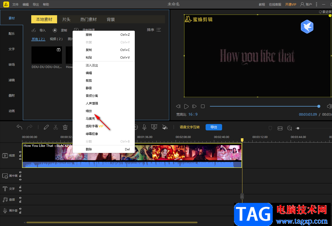Open the 转场 transitions sidebar panel
The image size is (332, 226).
click(x=12, y=65)
